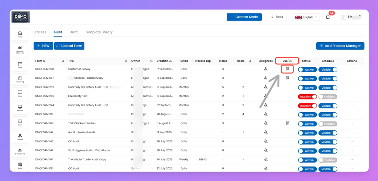Viewport: 378px width, 181px height.
Task: Open actions ellipsis for Fire Safety Test
Action: tap(351, 96)
